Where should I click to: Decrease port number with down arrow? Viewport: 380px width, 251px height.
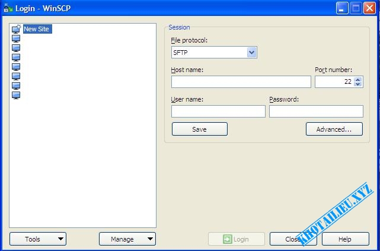(x=357, y=84)
